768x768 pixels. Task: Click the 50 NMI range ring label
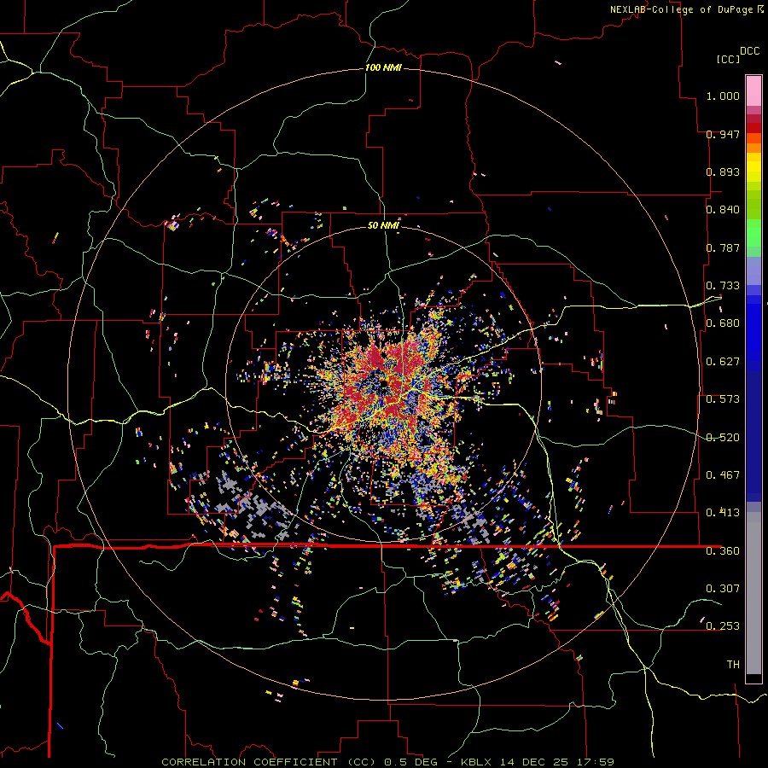(x=383, y=225)
